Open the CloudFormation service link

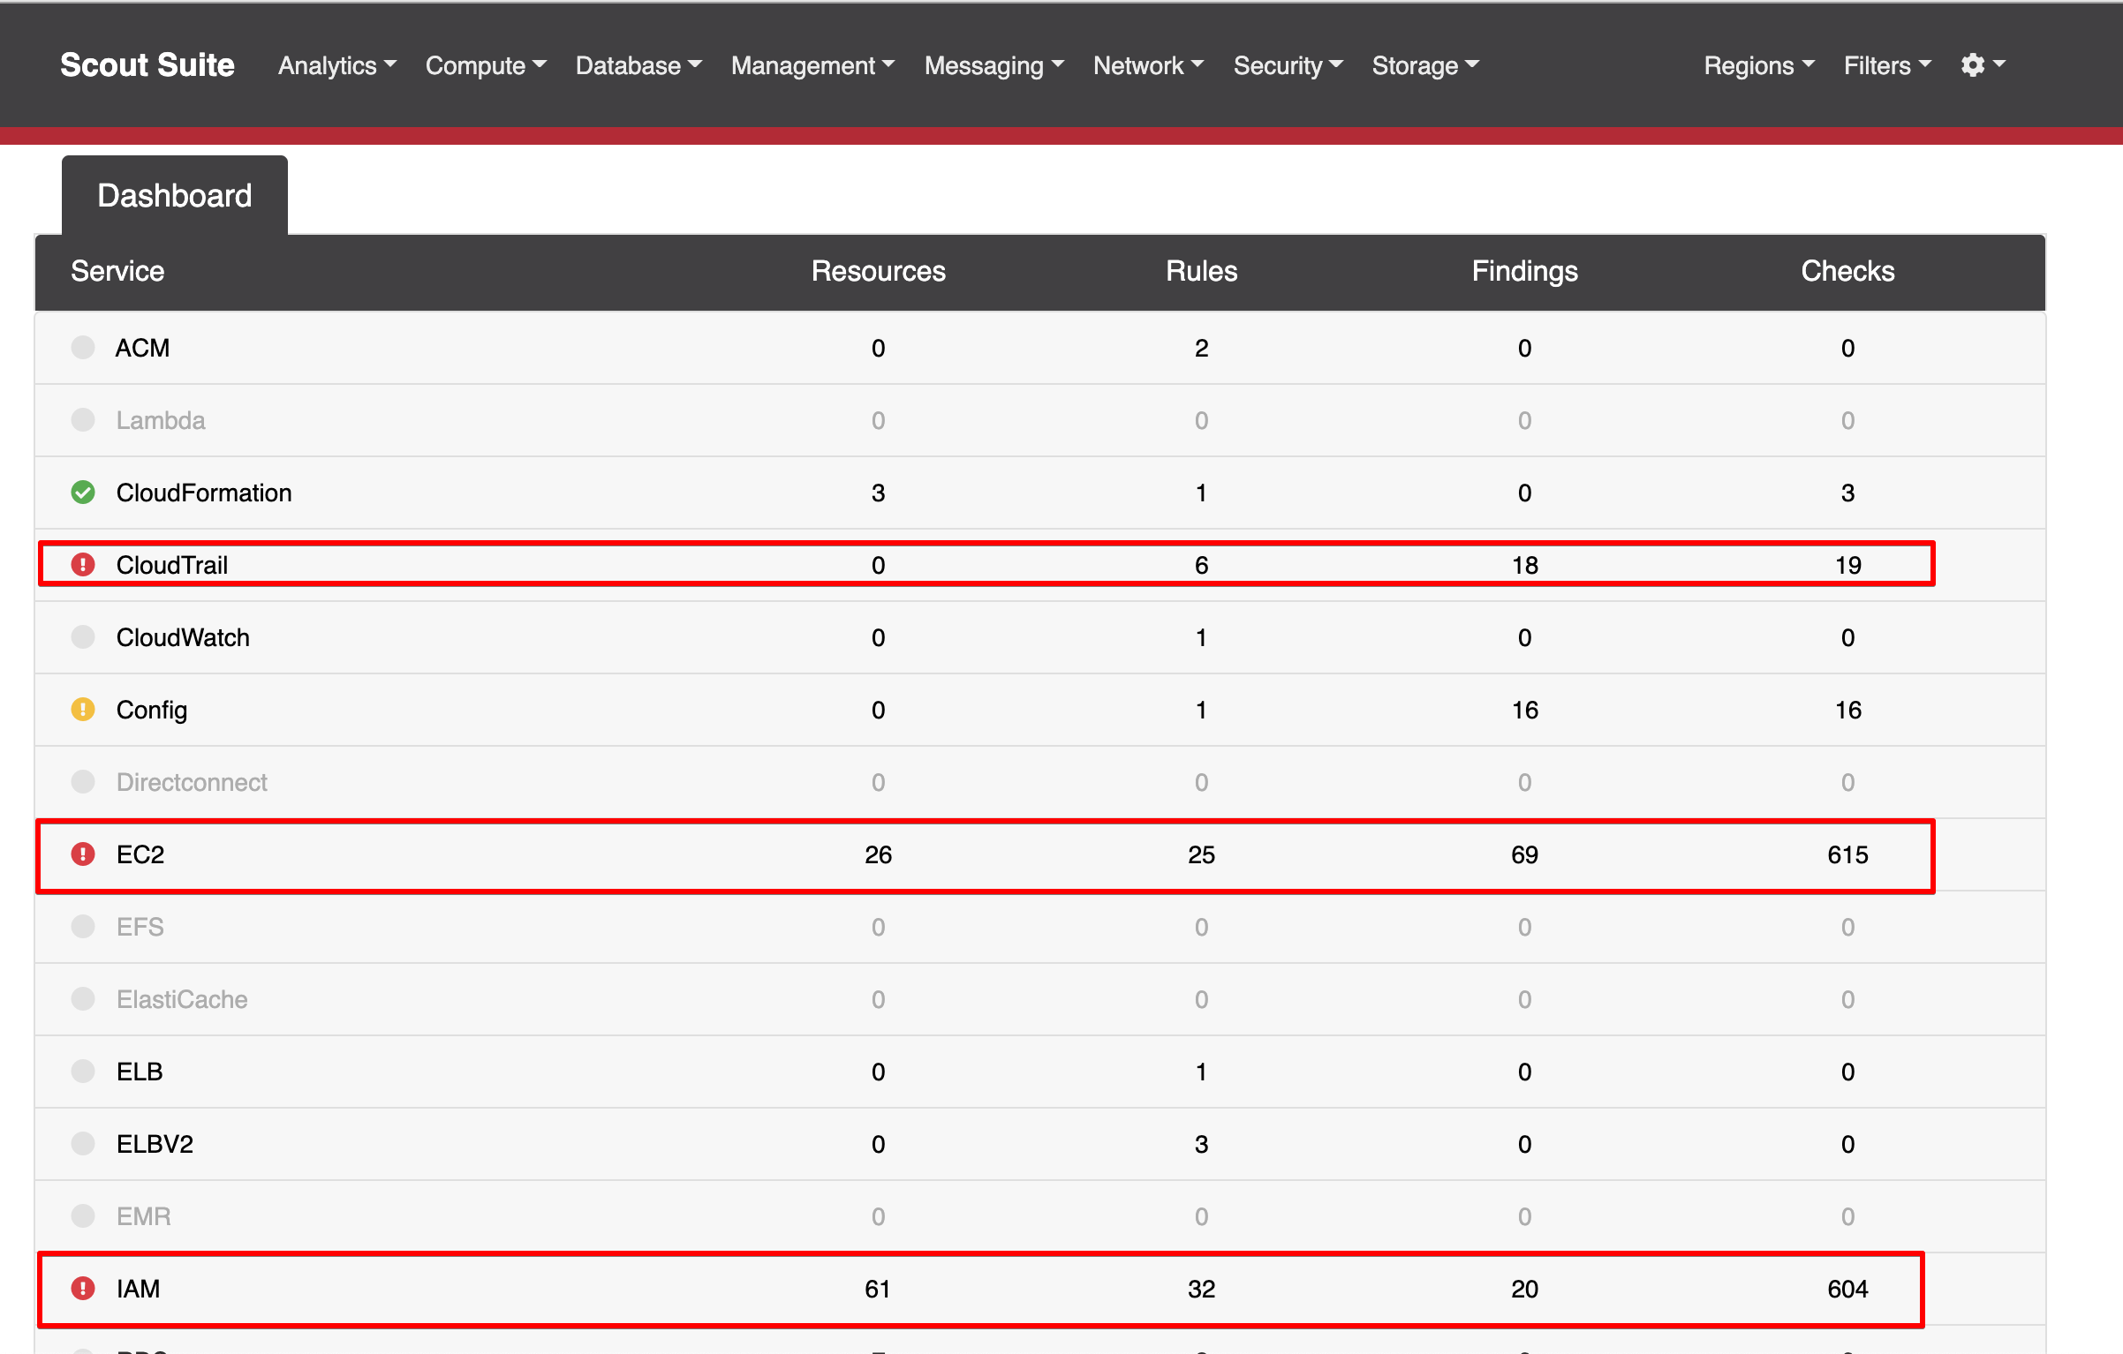pos(204,493)
